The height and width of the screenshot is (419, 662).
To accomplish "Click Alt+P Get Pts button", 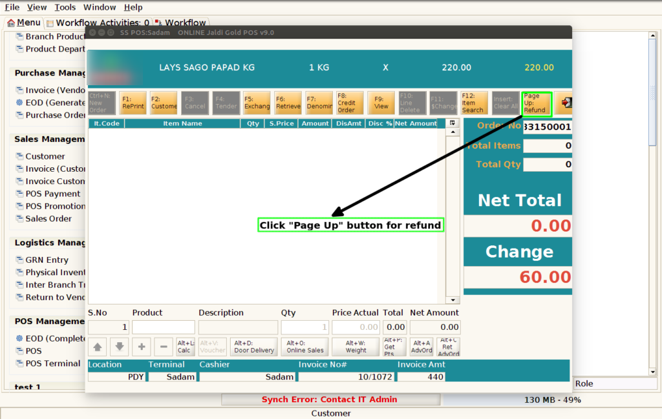I will coord(394,347).
